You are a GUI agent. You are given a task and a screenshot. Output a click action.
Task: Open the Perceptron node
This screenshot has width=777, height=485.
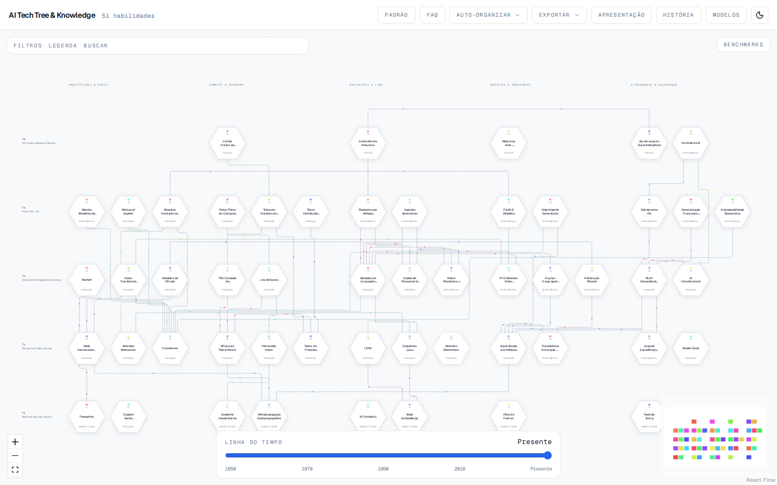[87, 417]
